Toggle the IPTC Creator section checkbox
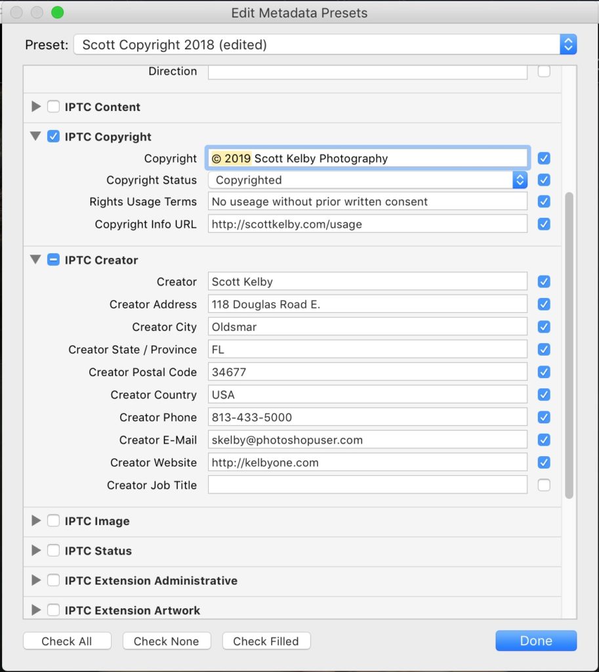Viewport: 599px width, 672px height. pos(54,260)
